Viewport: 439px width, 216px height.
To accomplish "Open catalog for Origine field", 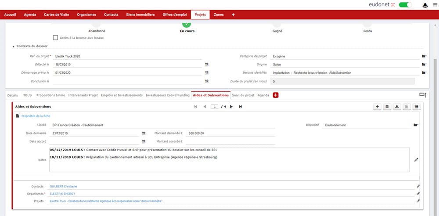I will (x=424, y=65).
